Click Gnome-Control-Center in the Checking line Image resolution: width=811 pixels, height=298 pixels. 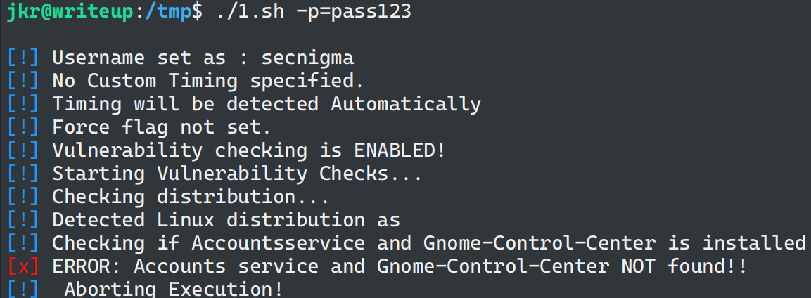539,243
